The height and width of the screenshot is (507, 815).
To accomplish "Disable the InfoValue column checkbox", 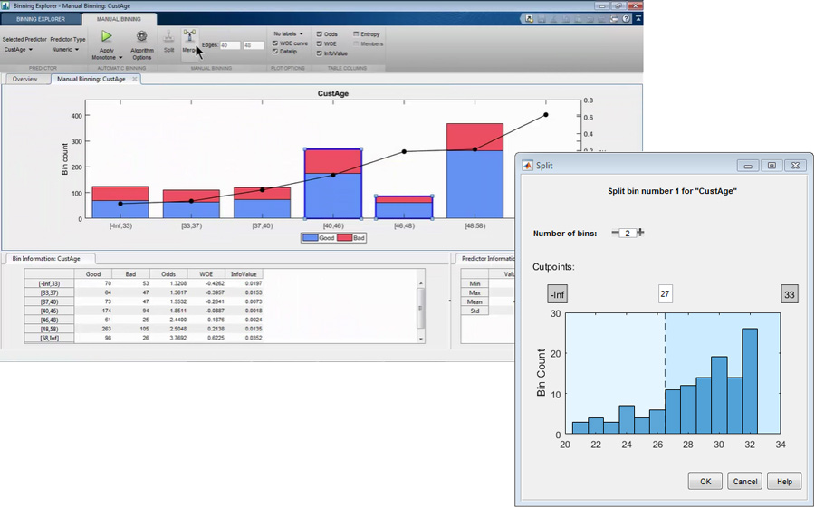I will pos(319,53).
